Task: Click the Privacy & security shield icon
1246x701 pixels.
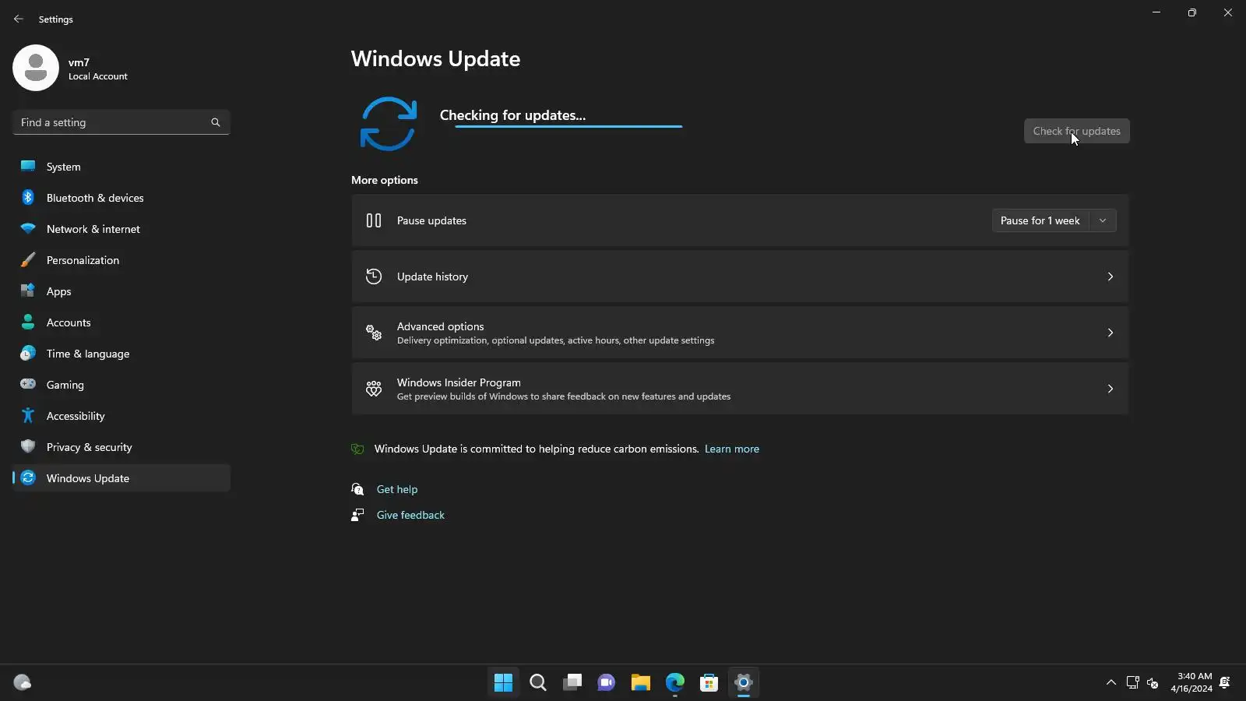Action: [x=28, y=446]
